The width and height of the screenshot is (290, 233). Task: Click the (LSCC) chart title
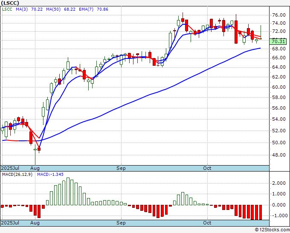(x=10, y=3)
